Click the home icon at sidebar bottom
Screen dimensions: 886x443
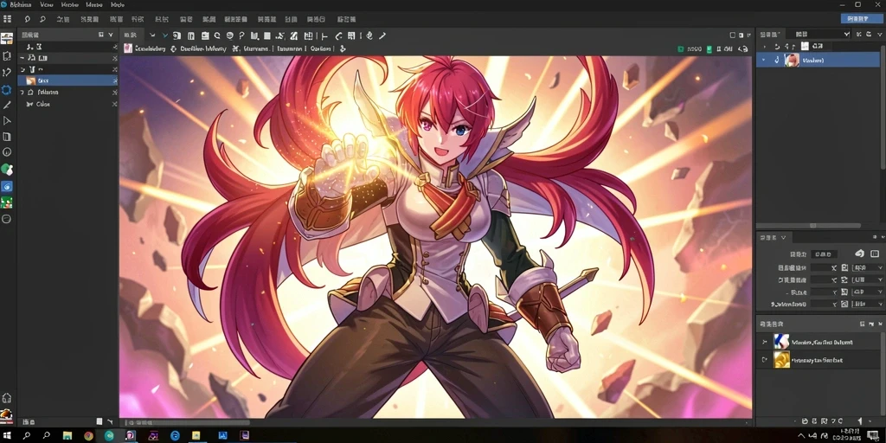7,398
